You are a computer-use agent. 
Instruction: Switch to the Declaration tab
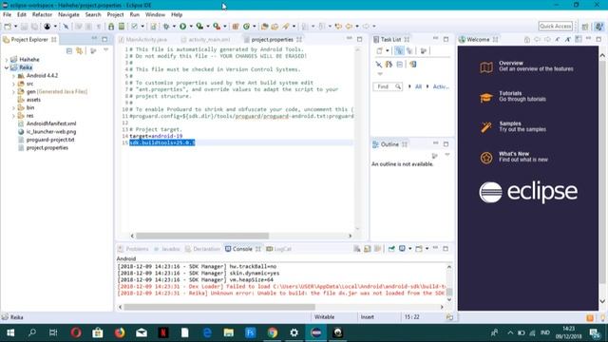[202, 249]
